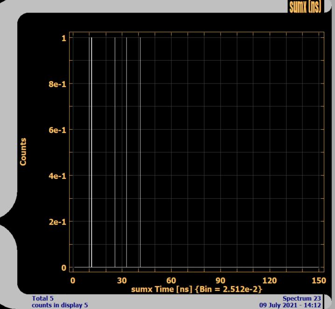Click the 90 tick on the x-axis
The height and width of the screenshot is (309, 335).
coord(220,281)
